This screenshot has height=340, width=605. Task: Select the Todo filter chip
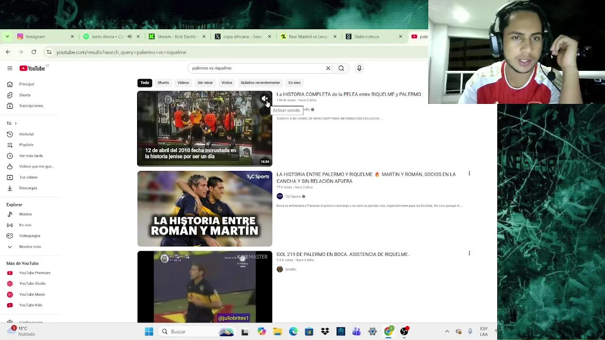[x=145, y=83]
